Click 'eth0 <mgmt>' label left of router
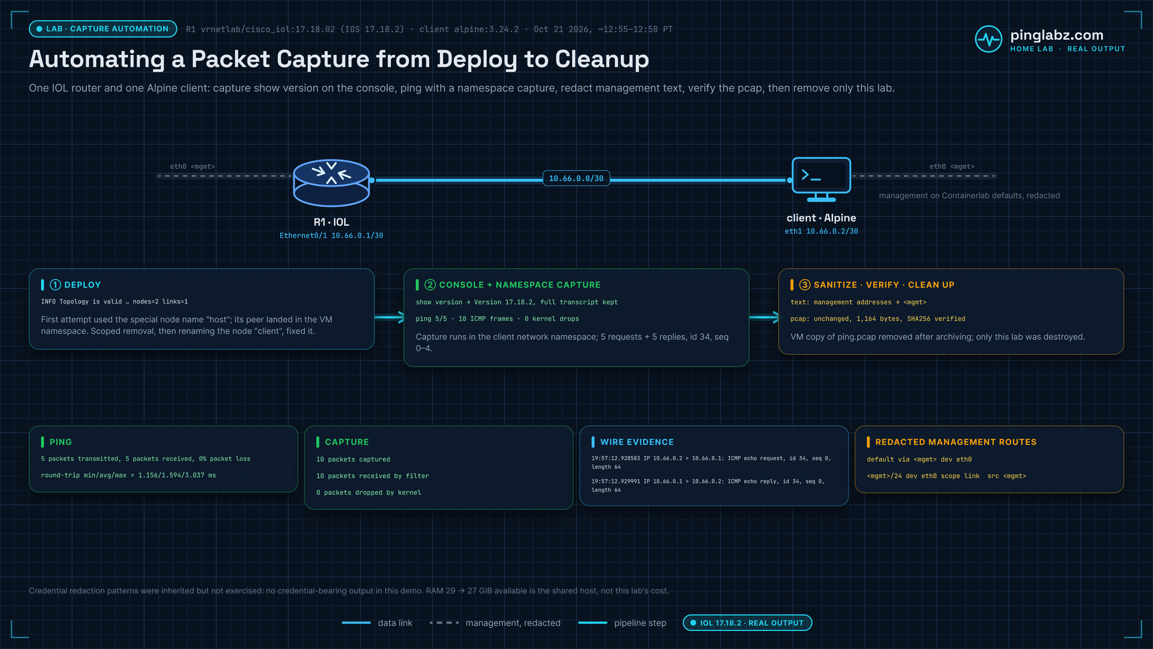The height and width of the screenshot is (649, 1153). pos(193,167)
